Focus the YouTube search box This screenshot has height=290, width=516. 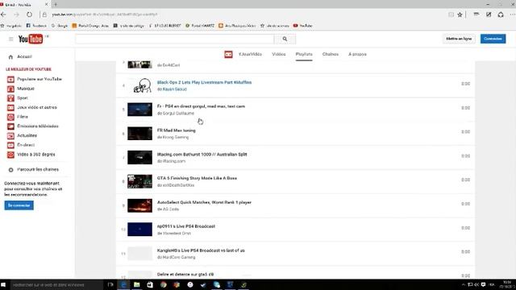click(x=174, y=39)
